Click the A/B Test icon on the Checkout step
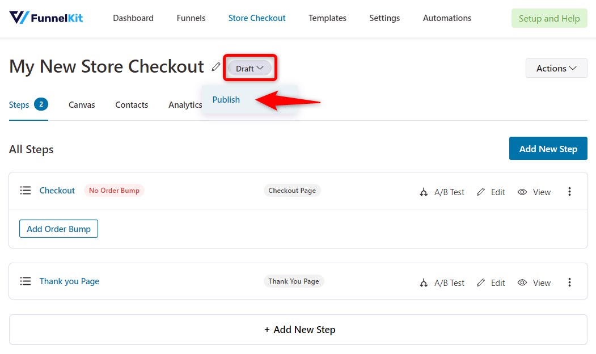The width and height of the screenshot is (596, 354). click(x=424, y=192)
